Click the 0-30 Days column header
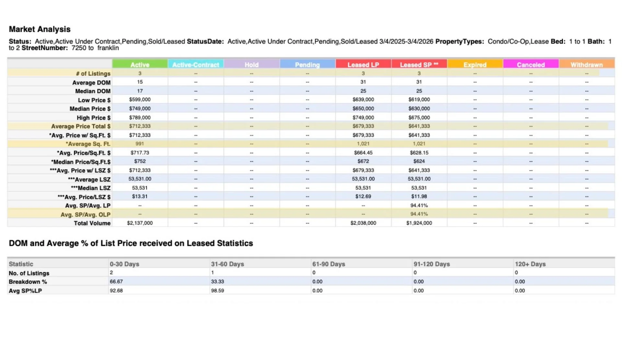This screenshot has width=622, height=350. 124,264
